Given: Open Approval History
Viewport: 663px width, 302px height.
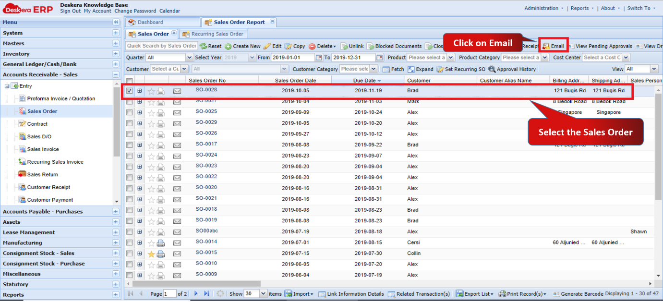Looking at the screenshot, I should [x=512, y=69].
